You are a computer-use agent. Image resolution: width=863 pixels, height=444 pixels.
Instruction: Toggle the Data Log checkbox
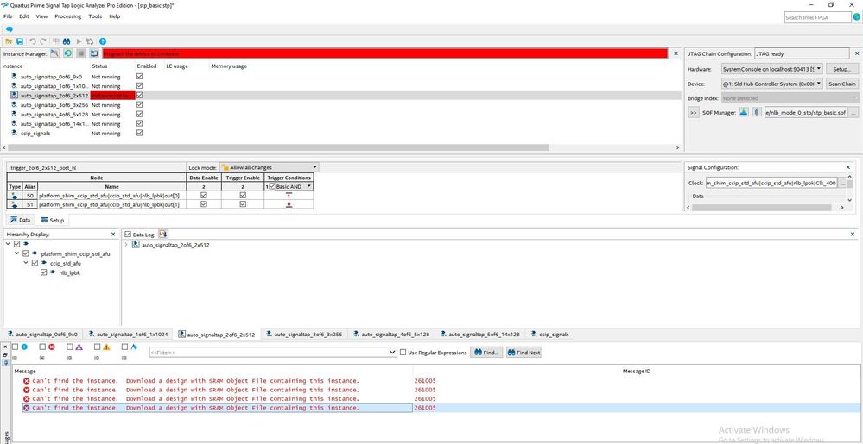coord(128,235)
